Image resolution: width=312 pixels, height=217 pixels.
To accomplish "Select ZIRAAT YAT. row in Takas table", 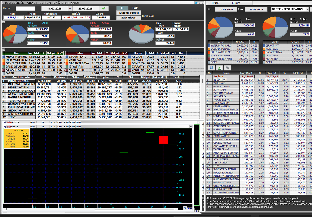I will 259,80.
